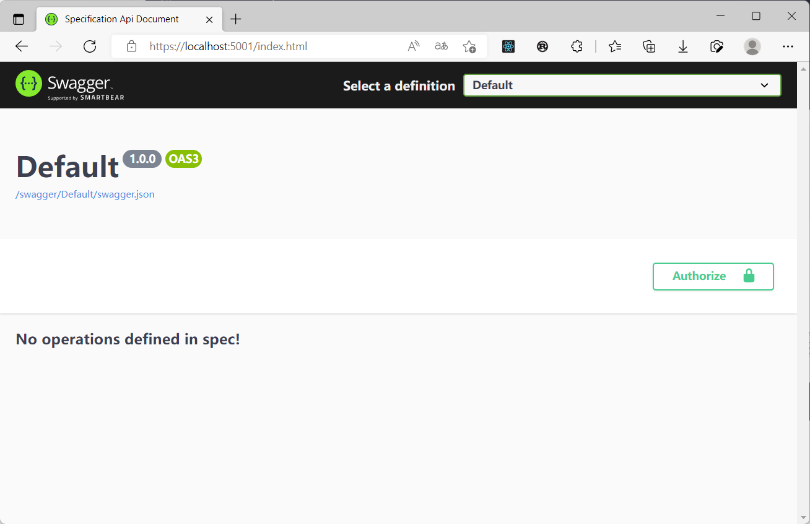The height and width of the screenshot is (524, 810).
Task: Open the /swagger/Default/swagger.json link
Action: 85,194
